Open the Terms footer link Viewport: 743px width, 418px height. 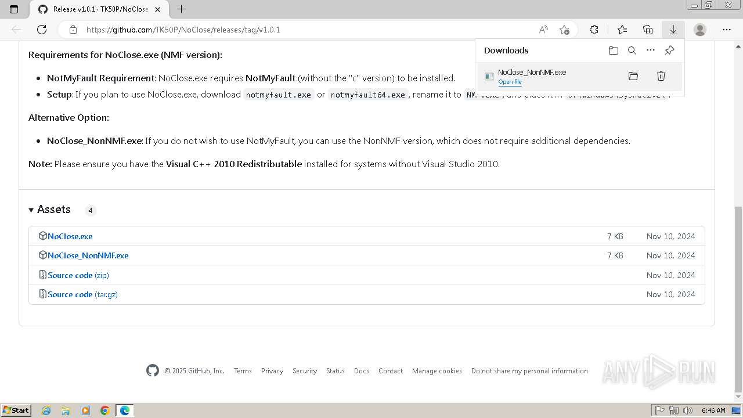pos(243,371)
